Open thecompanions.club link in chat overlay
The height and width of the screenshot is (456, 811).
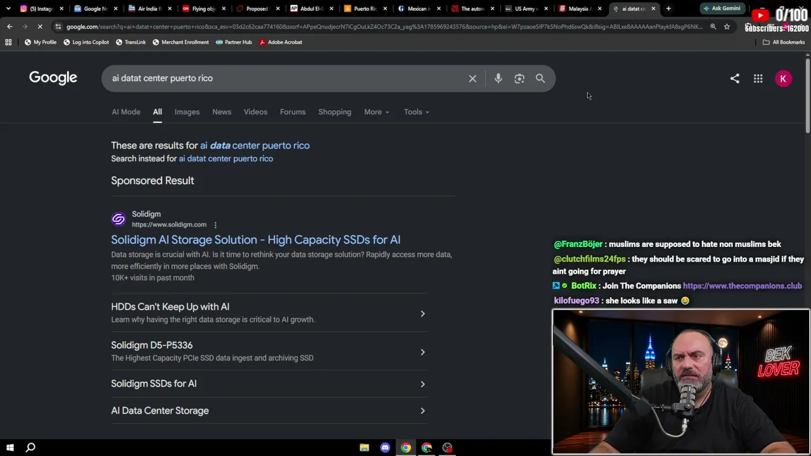[x=742, y=286]
